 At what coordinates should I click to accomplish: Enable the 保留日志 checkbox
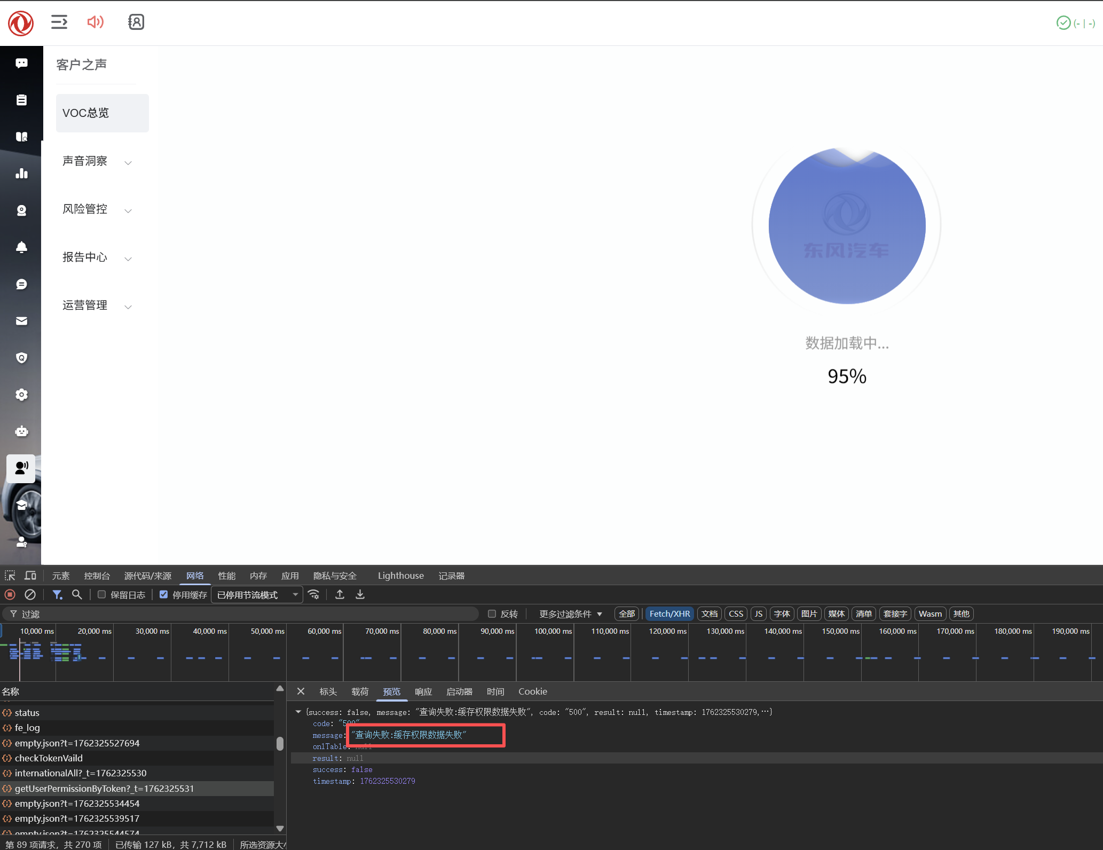tap(101, 594)
